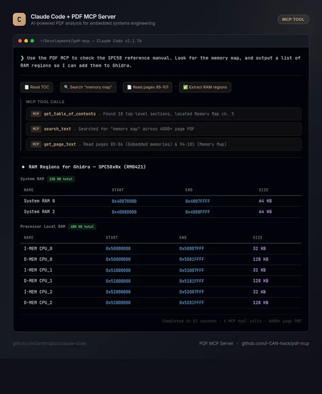Select the Read TOC step chip
Viewport: 322px width, 394px height.
(x=36, y=87)
